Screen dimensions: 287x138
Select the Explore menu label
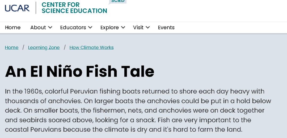pyautogui.click(x=109, y=27)
